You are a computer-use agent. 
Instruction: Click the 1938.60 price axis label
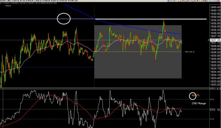(x=215, y=26)
